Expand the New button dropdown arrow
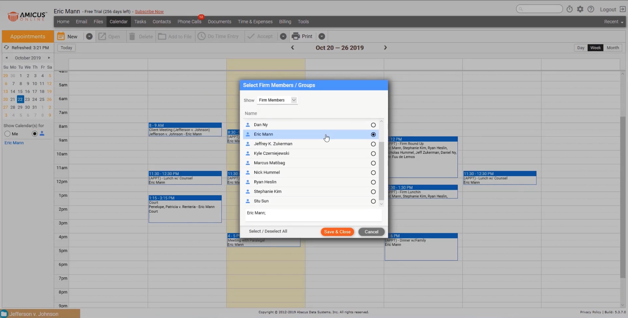This screenshot has width=628, height=318. tap(89, 36)
